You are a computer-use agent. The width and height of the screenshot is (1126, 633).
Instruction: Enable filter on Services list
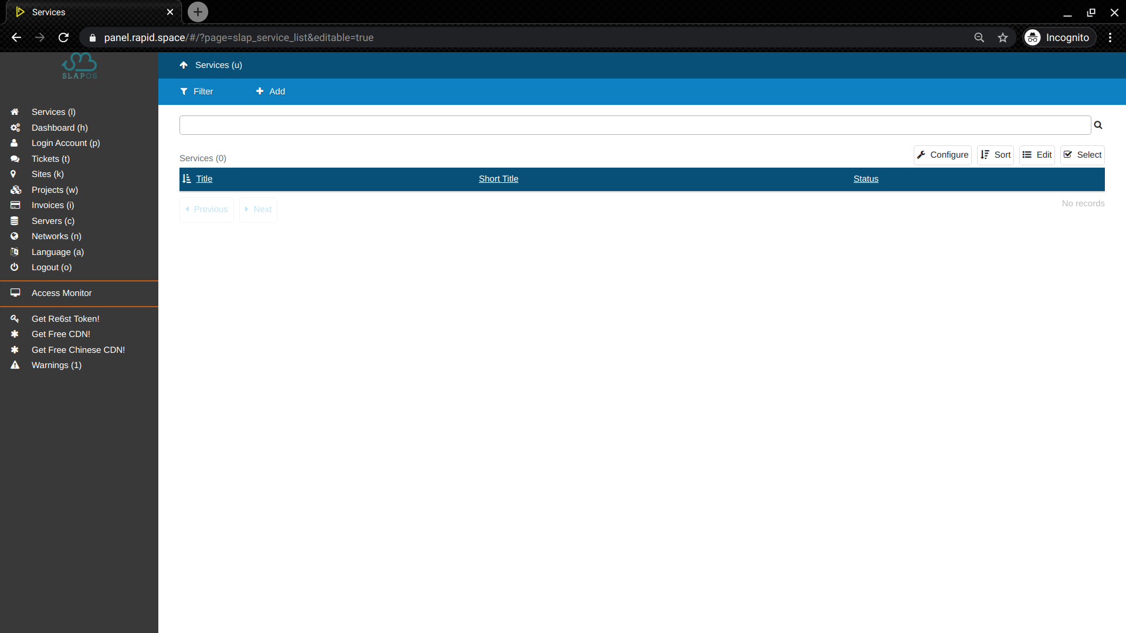[196, 91]
